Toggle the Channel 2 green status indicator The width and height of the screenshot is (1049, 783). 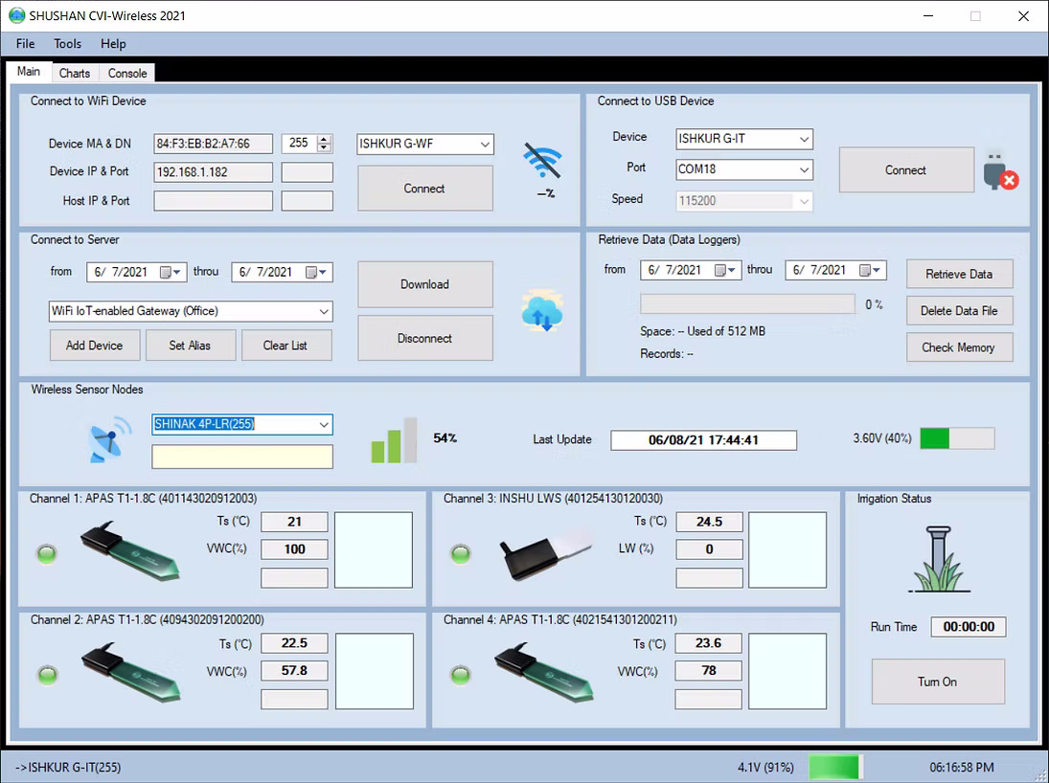pos(47,675)
